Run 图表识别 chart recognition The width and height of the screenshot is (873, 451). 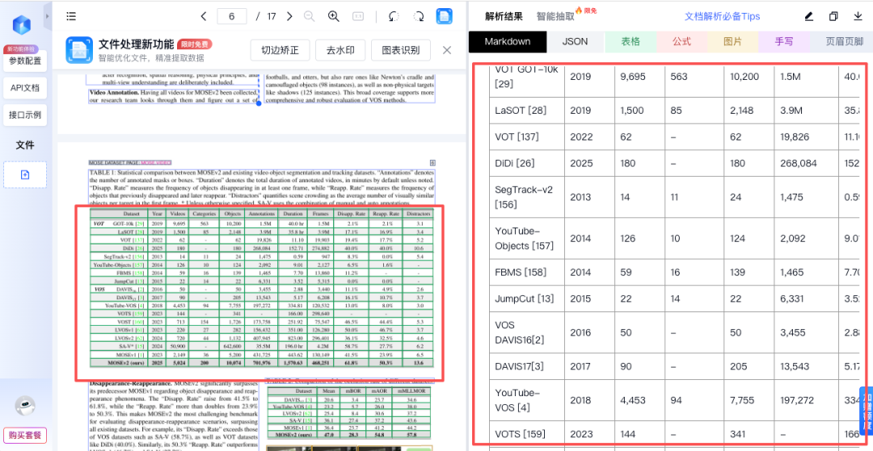[x=401, y=51]
